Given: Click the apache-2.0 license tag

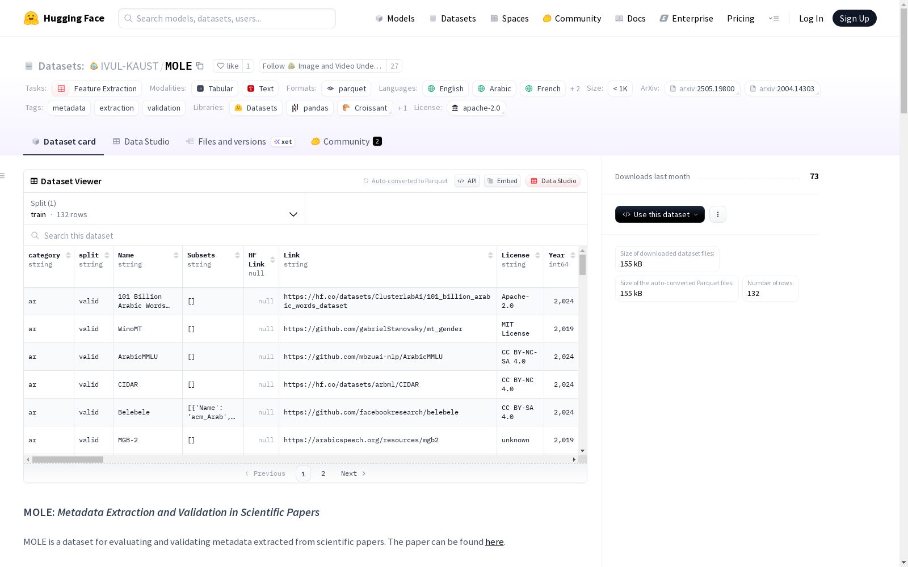Looking at the screenshot, I should 476,108.
